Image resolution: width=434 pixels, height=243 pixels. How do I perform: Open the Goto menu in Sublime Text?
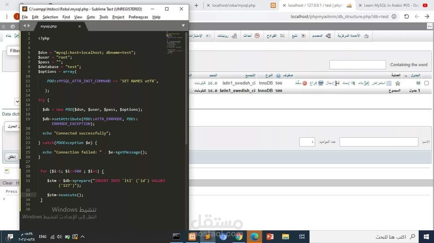click(x=91, y=17)
